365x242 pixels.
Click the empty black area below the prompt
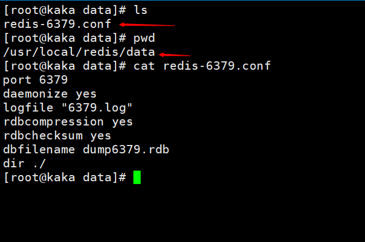[x=182, y=214]
